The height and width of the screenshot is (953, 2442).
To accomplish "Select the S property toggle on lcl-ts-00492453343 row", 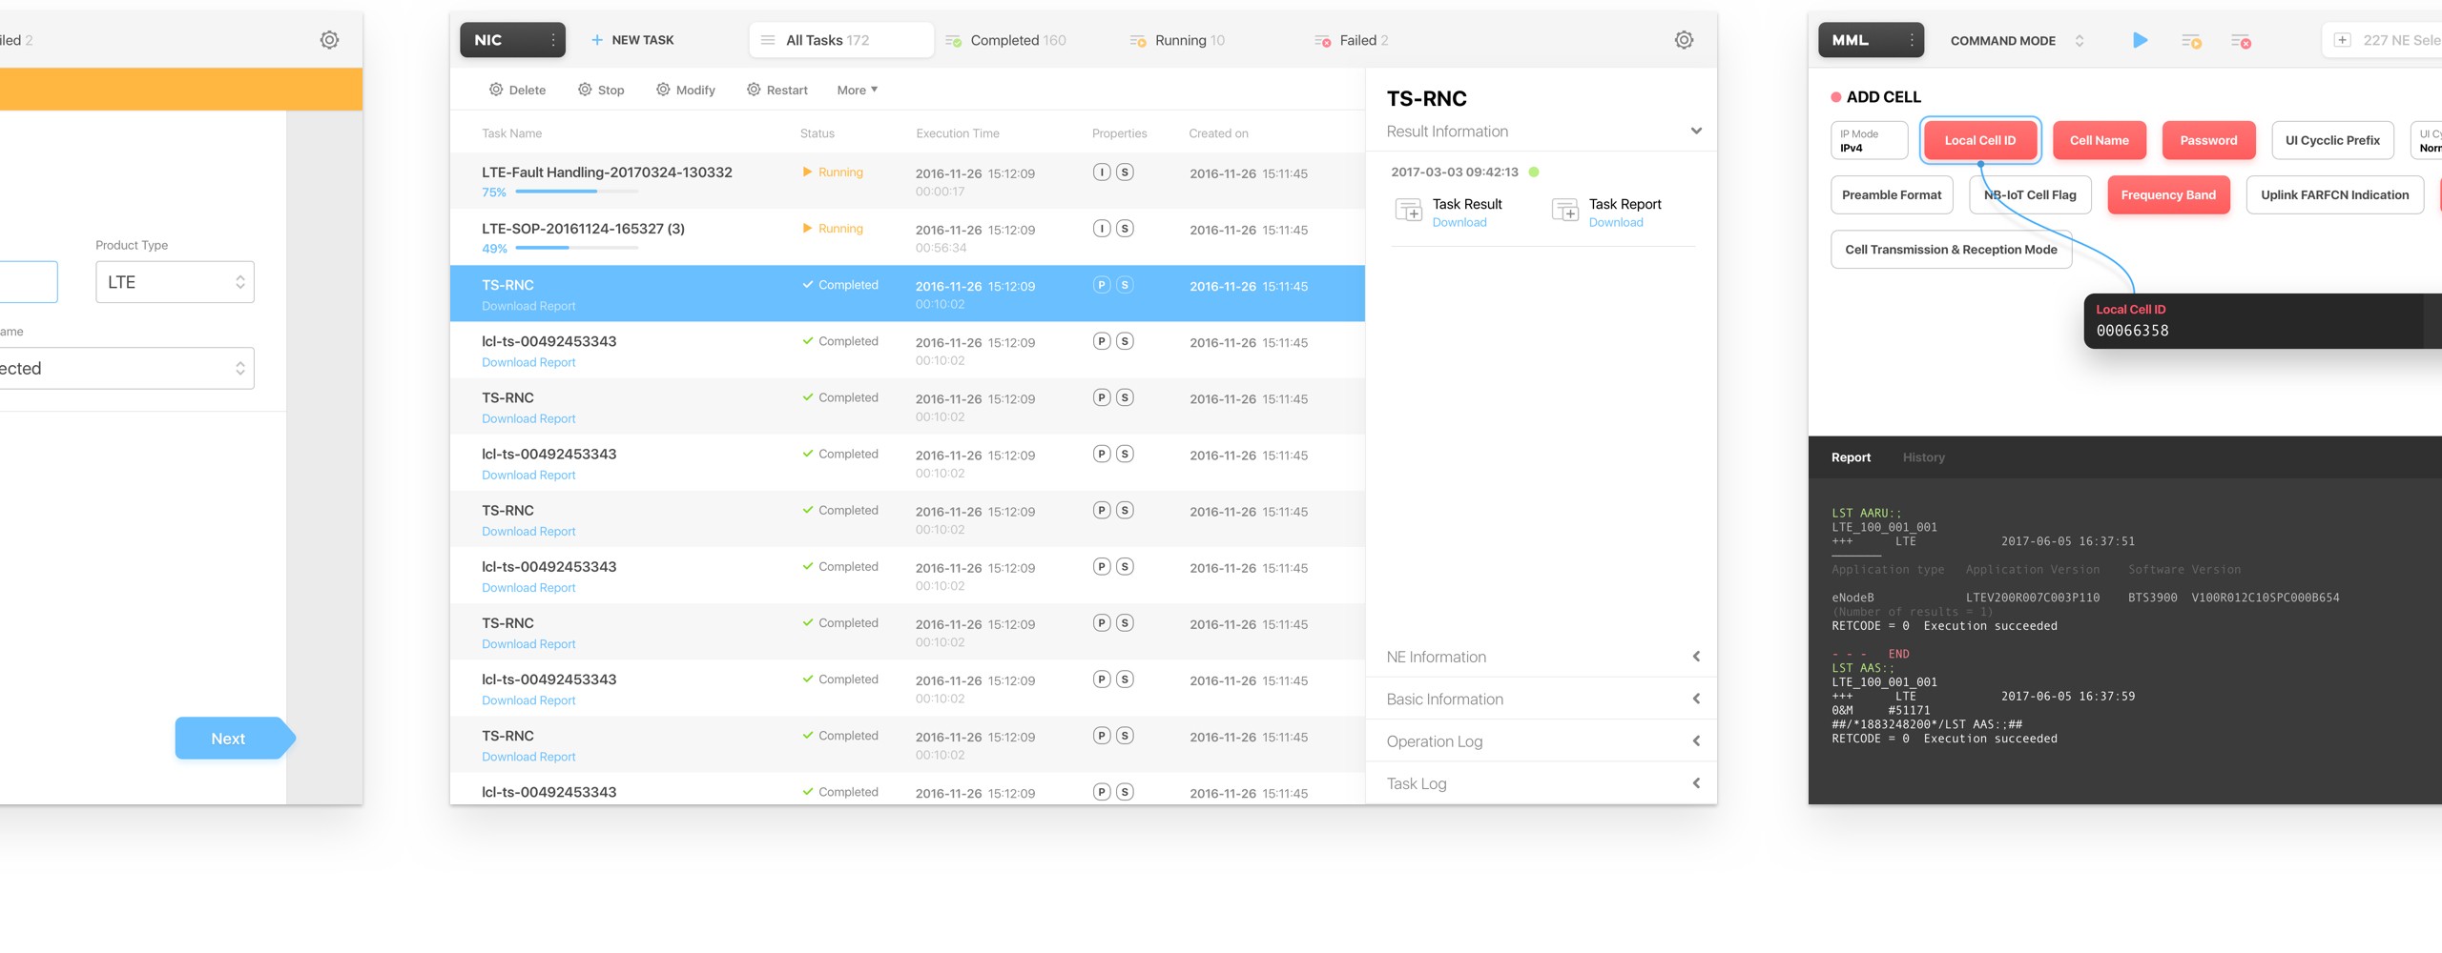I will pyautogui.click(x=1126, y=341).
